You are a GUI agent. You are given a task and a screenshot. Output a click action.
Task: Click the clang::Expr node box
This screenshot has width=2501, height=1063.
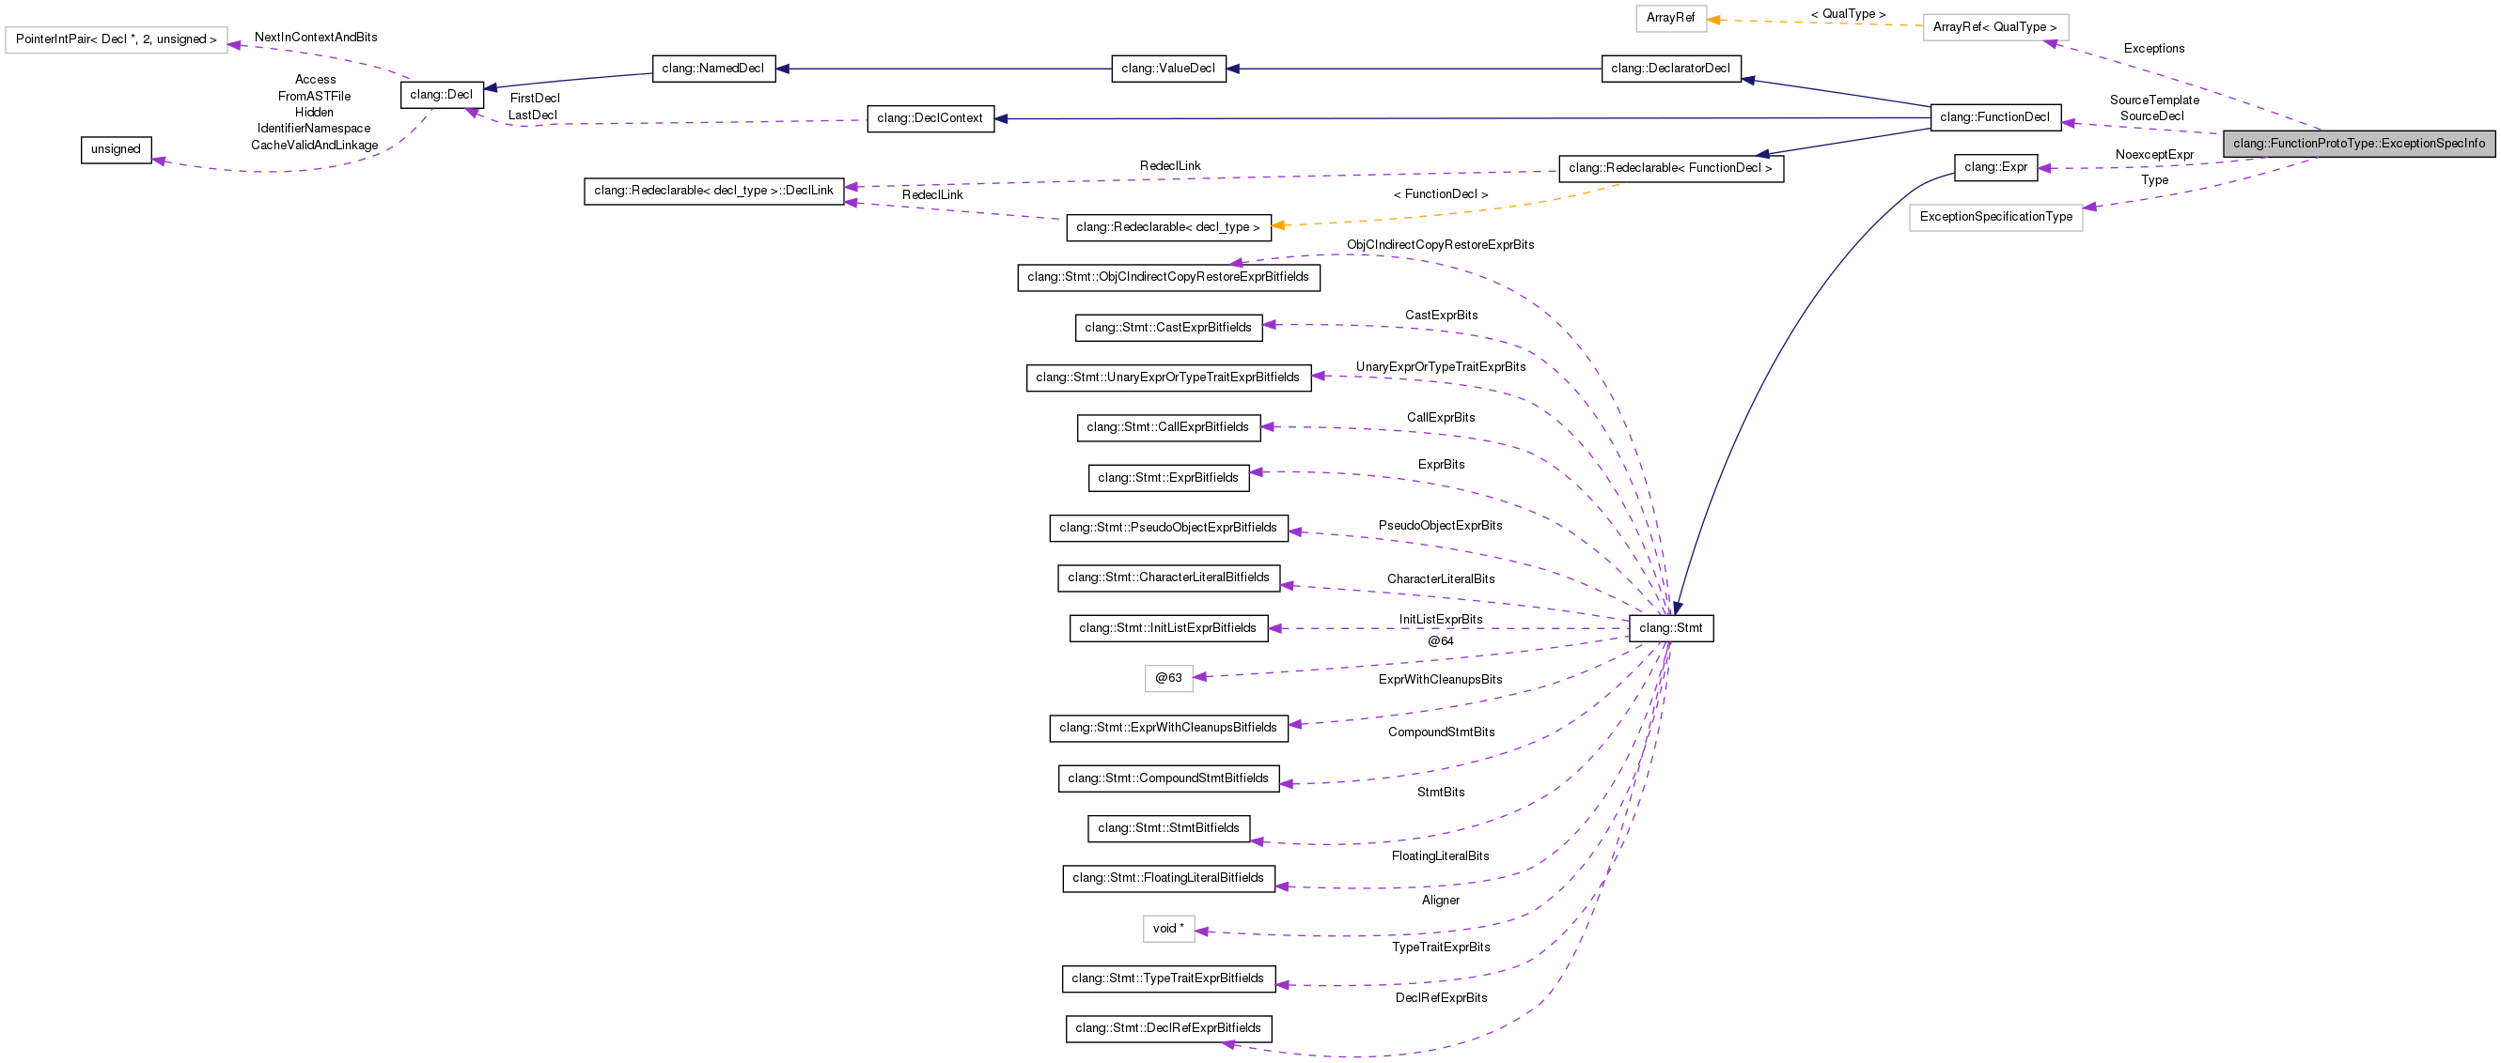[x=1994, y=167]
